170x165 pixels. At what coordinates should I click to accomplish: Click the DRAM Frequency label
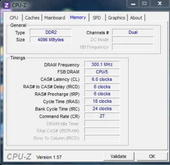coord(62,65)
